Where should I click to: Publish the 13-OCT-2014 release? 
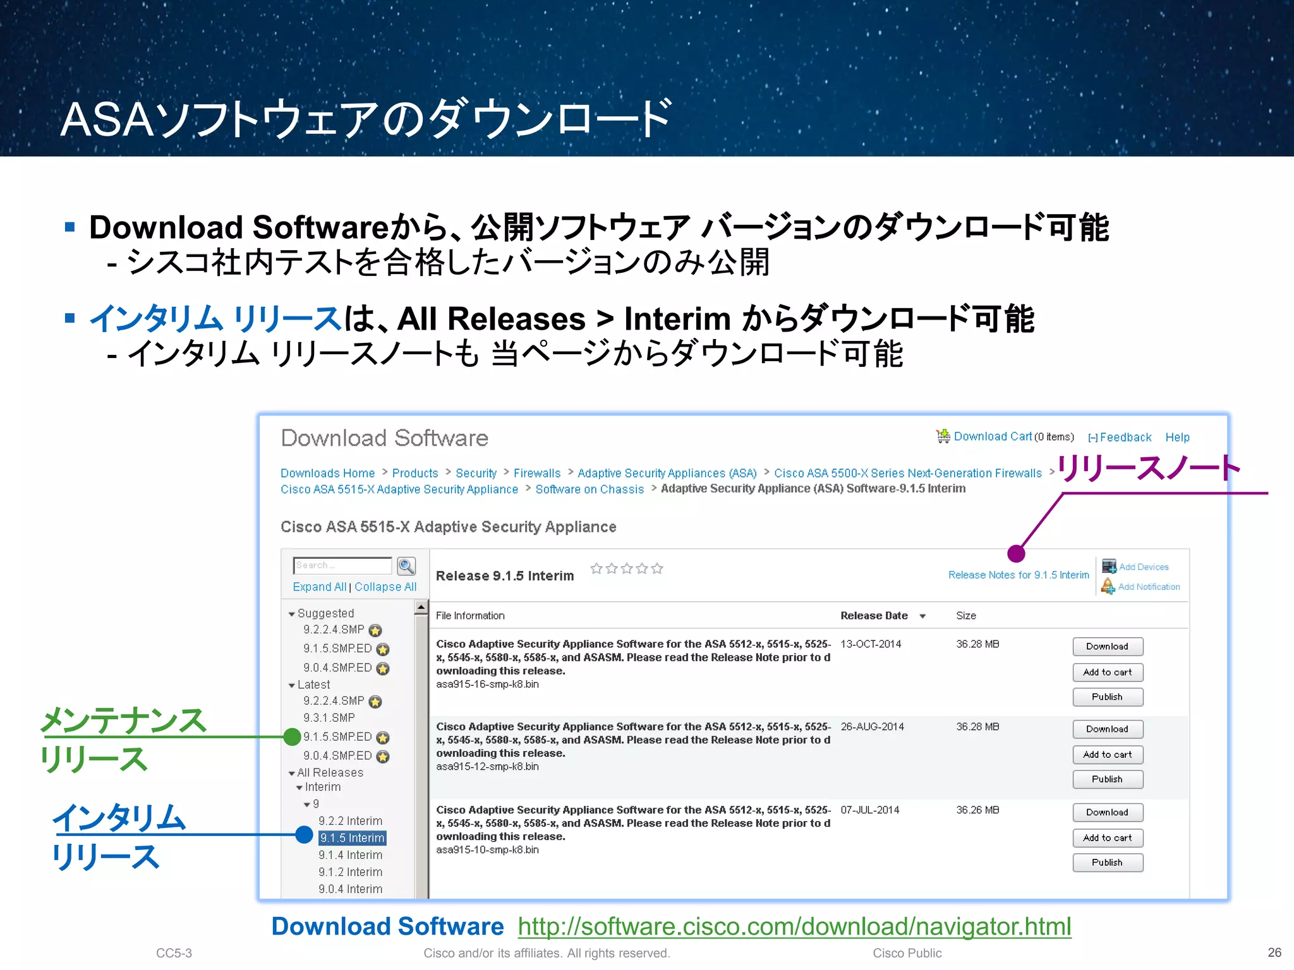coord(1108,697)
